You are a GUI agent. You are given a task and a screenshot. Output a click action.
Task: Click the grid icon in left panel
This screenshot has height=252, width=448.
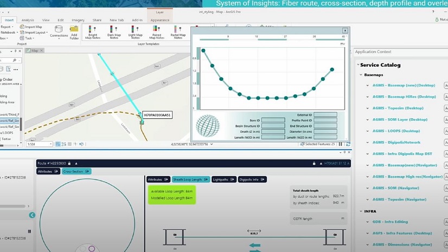click(x=29, y=231)
